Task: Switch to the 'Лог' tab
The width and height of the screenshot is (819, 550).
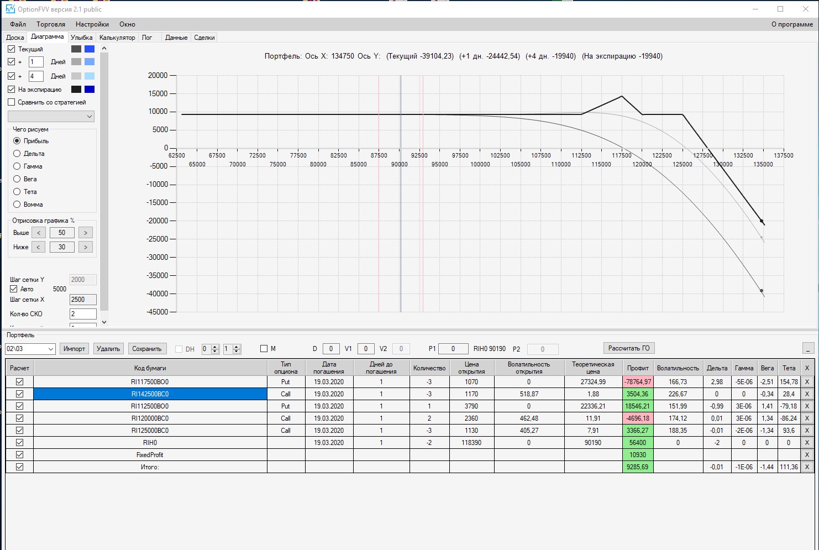Action: [147, 38]
